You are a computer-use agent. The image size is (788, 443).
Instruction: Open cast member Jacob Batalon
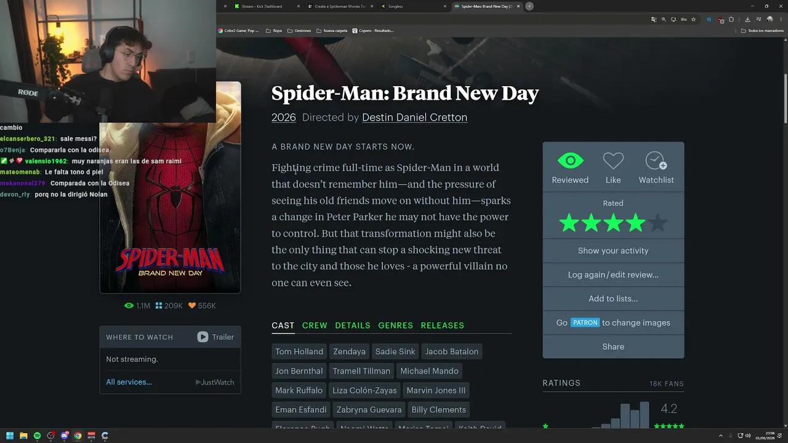pyautogui.click(x=452, y=351)
